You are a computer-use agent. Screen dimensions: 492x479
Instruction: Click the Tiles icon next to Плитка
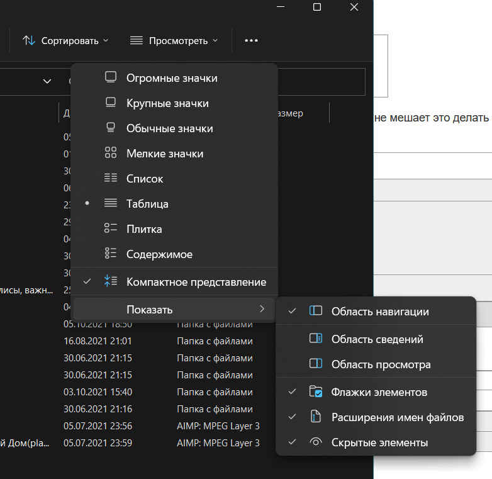[111, 228]
